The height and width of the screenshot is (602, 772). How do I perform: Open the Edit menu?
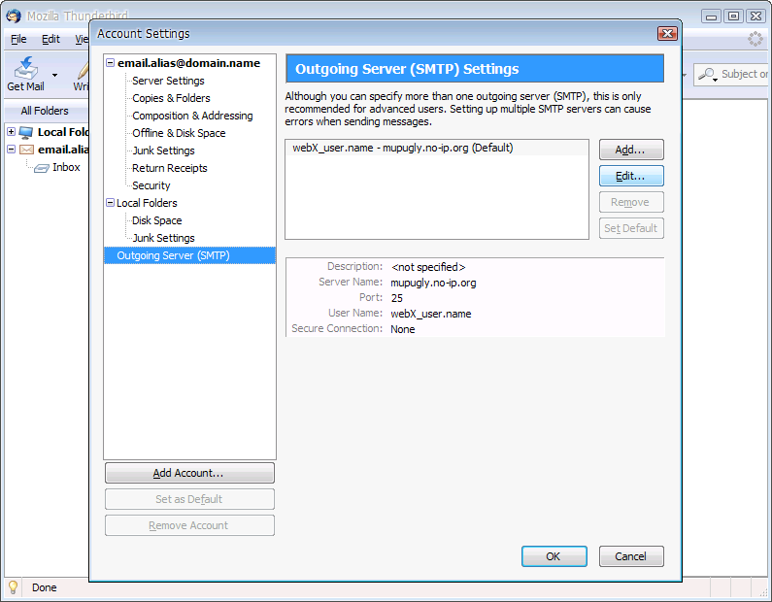50,40
